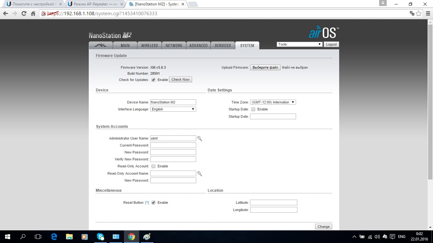Image resolution: width=433 pixels, height=243 pixels.
Task: Open a new browser tab
Action: (x=193, y=4)
